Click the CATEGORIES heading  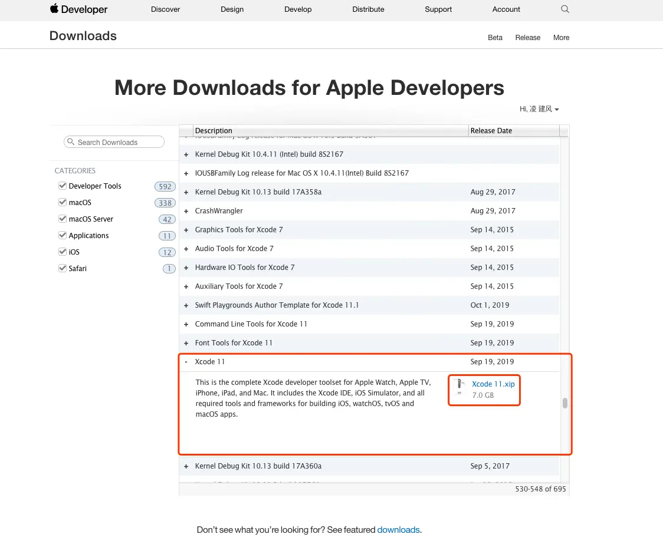(x=75, y=170)
